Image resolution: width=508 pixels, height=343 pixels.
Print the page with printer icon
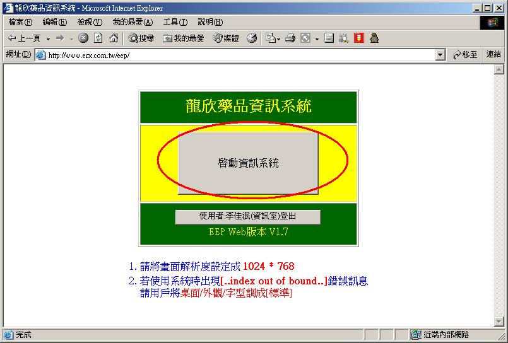tap(290, 38)
